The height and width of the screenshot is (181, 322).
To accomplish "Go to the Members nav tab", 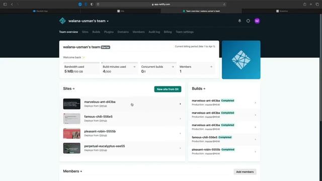I will 138,32.
